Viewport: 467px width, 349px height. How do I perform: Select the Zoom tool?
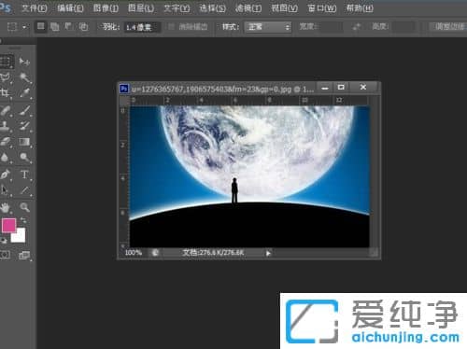point(24,207)
